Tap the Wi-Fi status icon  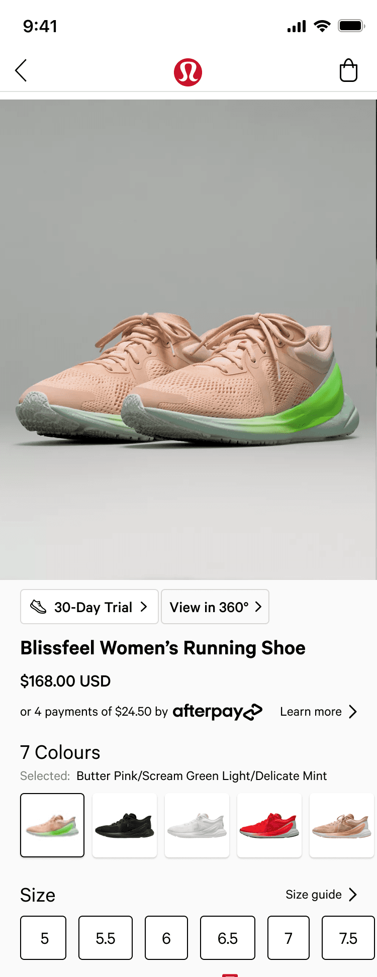(x=322, y=26)
